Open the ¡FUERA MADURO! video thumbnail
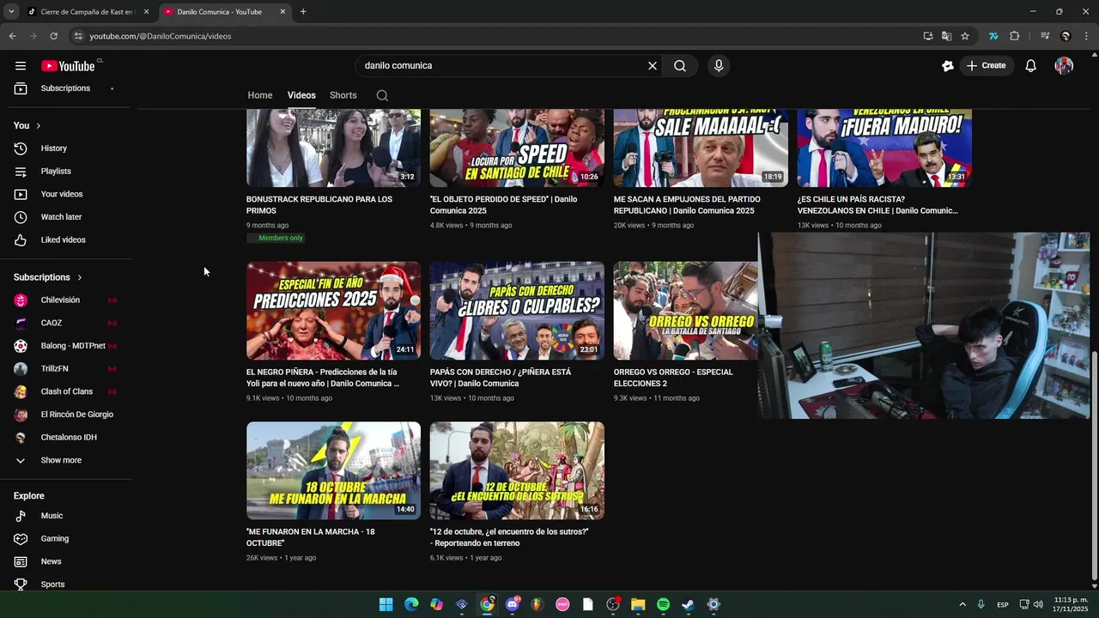The width and height of the screenshot is (1099, 618). tap(884, 148)
